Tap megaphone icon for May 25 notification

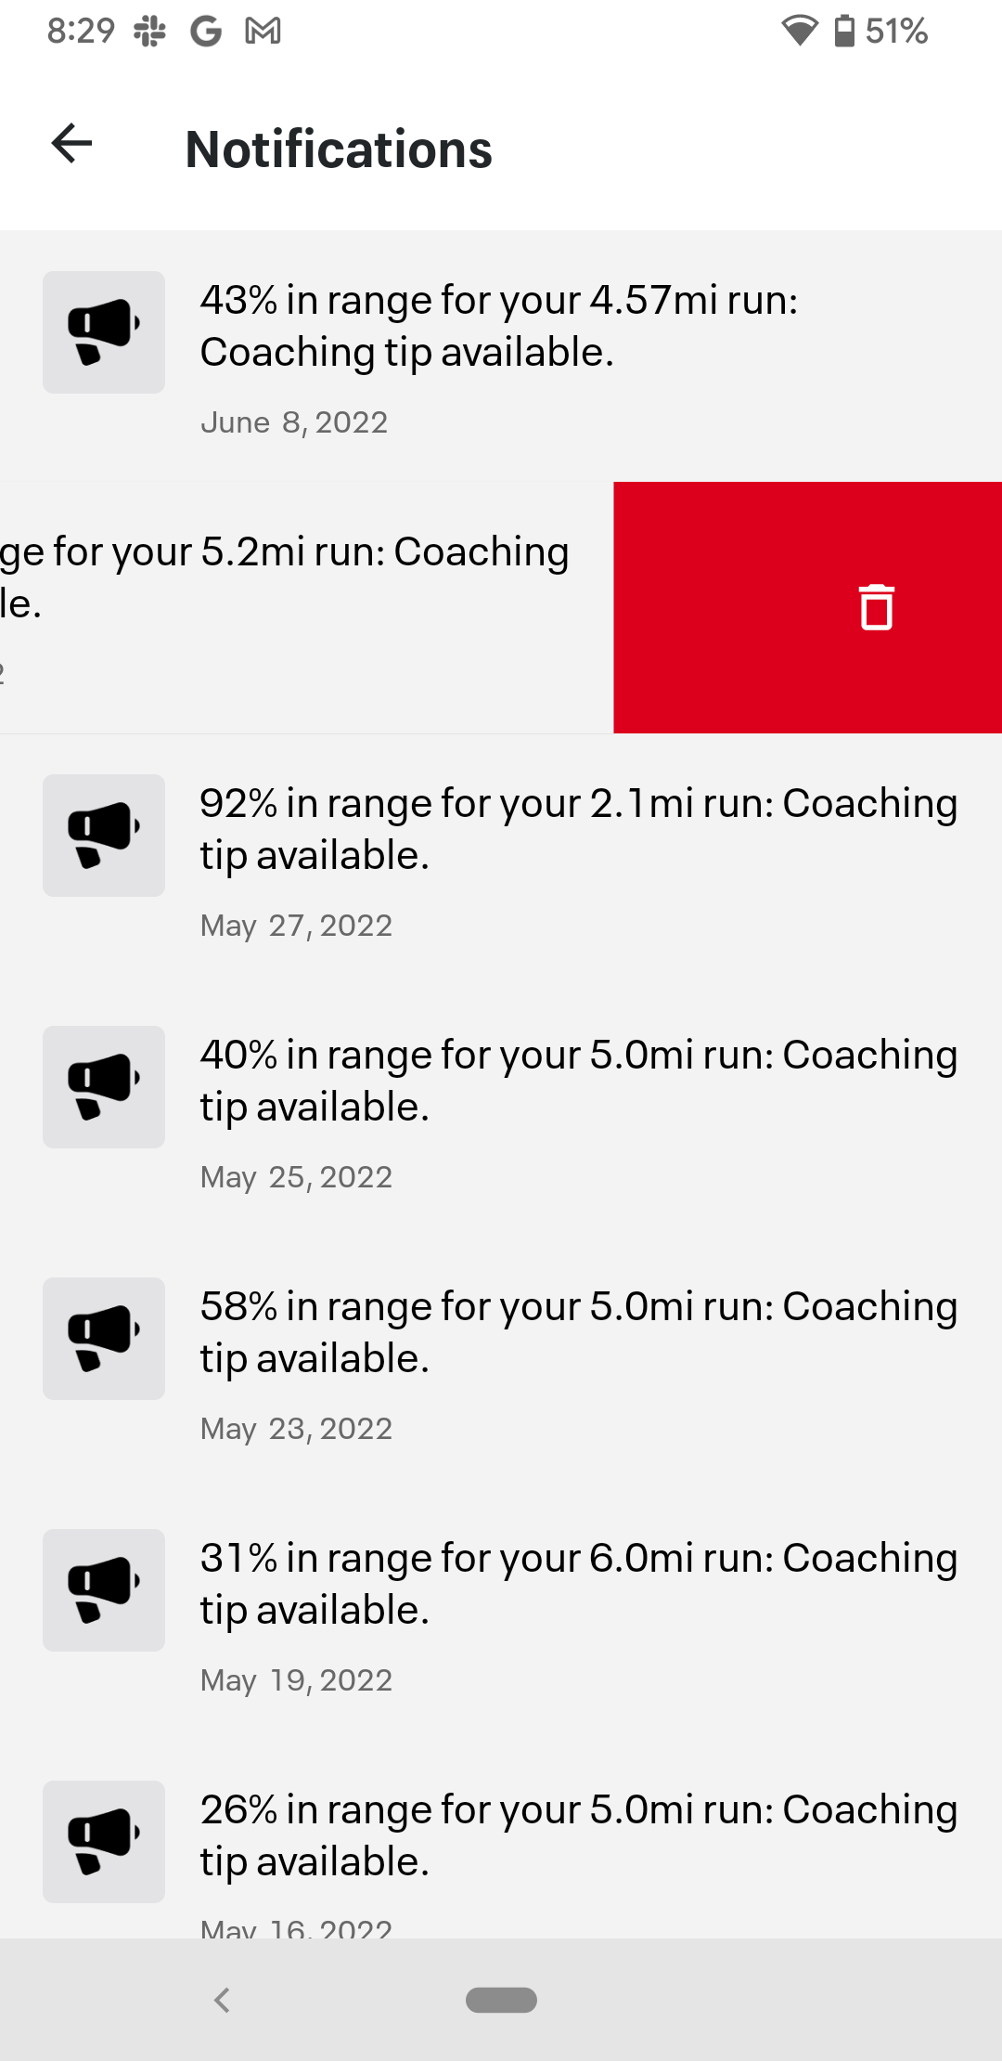104,1087
